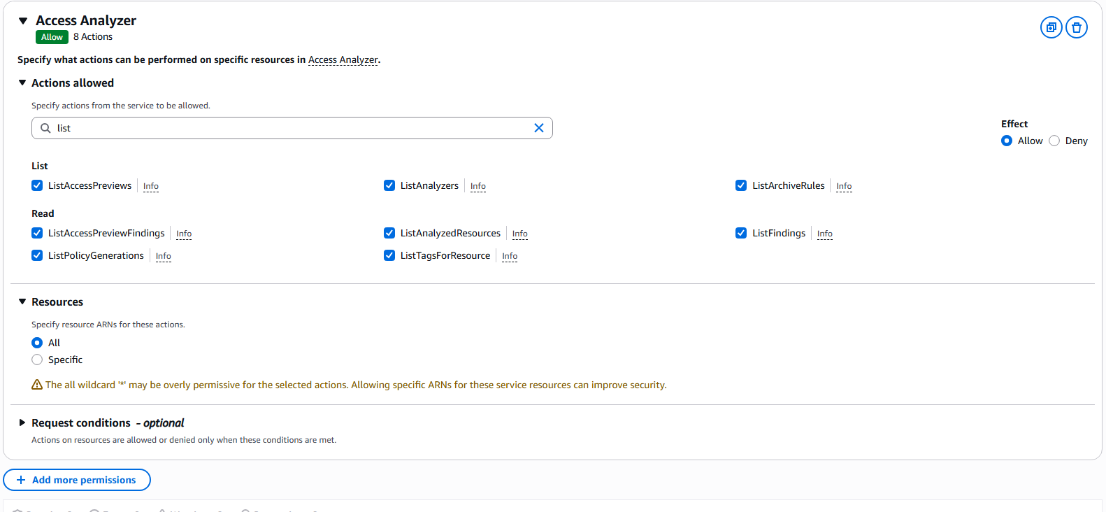The image size is (1106, 512).
Task: Click the trash delete statement icon
Action: [x=1077, y=27]
